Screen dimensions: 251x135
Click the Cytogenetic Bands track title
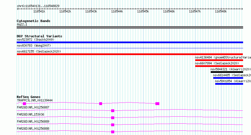34,21
